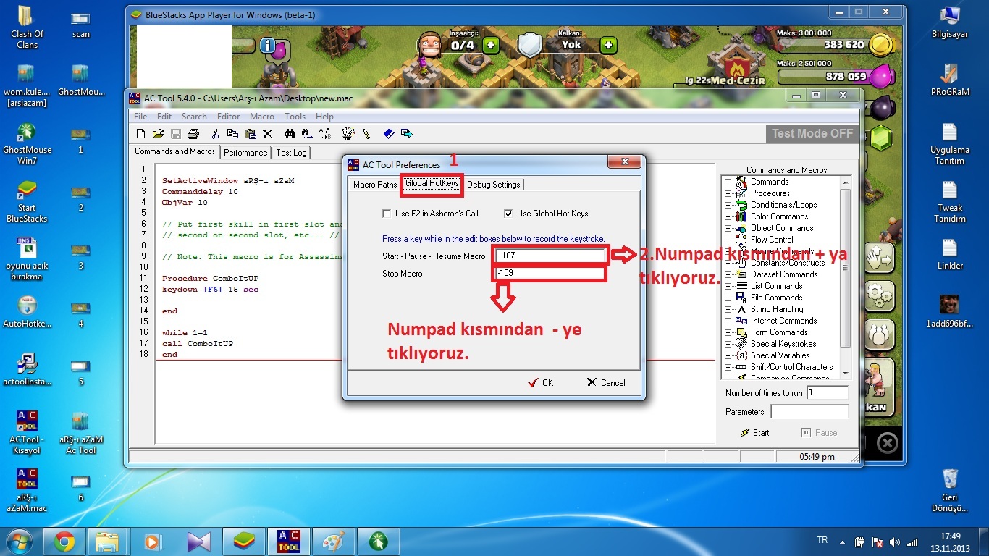The width and height of the screenshot is (989, 556).
Task: Click the Print toolbar icon
Action: coord(193,134)
